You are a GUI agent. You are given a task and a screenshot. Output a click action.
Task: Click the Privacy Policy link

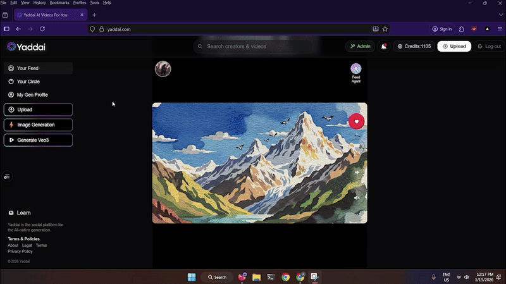20,251
